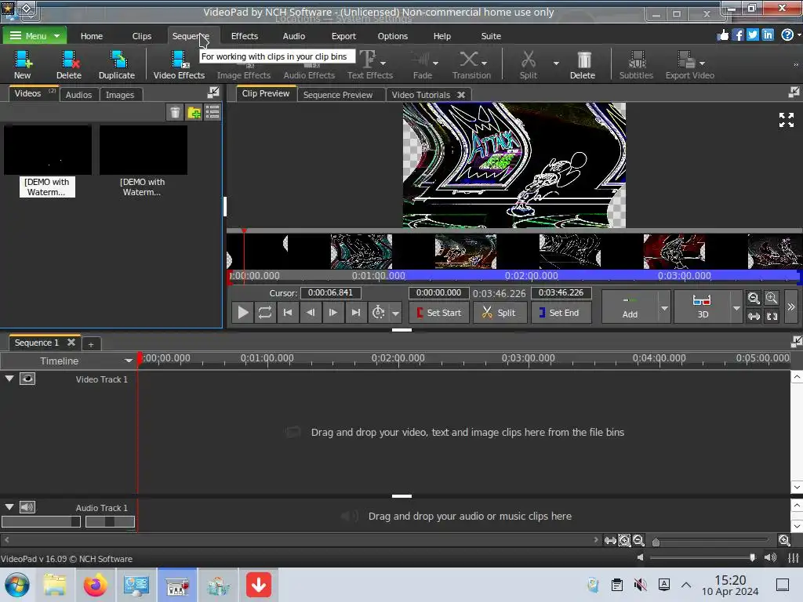Viewport: 803px width, 602px height.
Task: Expand the 3D options dropdown arrow
Action: 736,308
